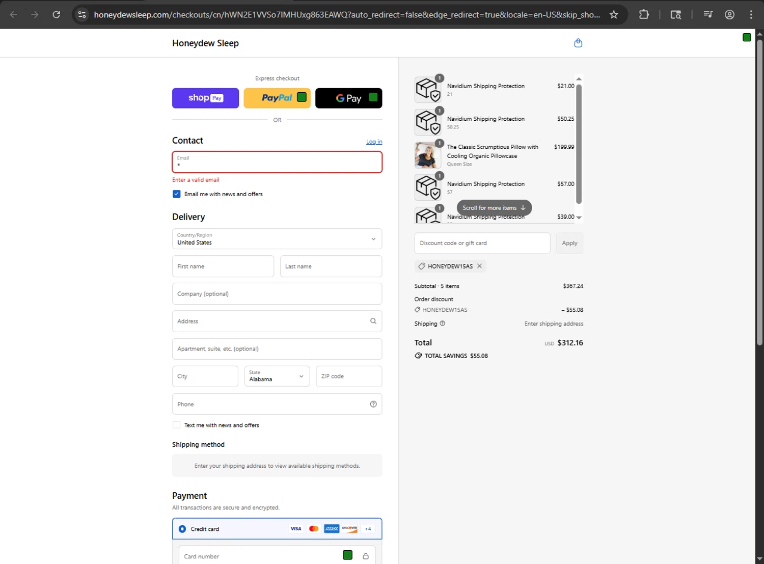Open the media controls icon in toolbar
Screen dimensions: 764x564
[x=708, y=15]
